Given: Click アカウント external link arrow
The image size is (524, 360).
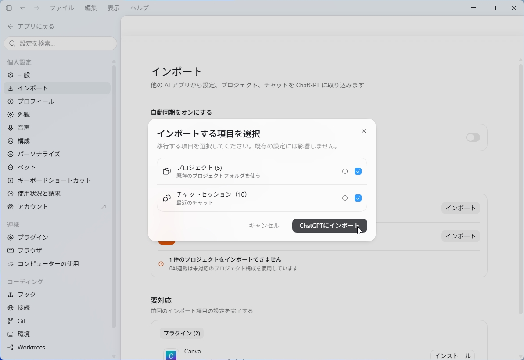Looking at the screenshot, I should click(x=104, y=207).
